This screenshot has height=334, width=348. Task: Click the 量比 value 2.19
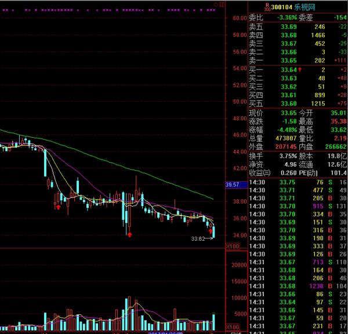tap(340, 138)
